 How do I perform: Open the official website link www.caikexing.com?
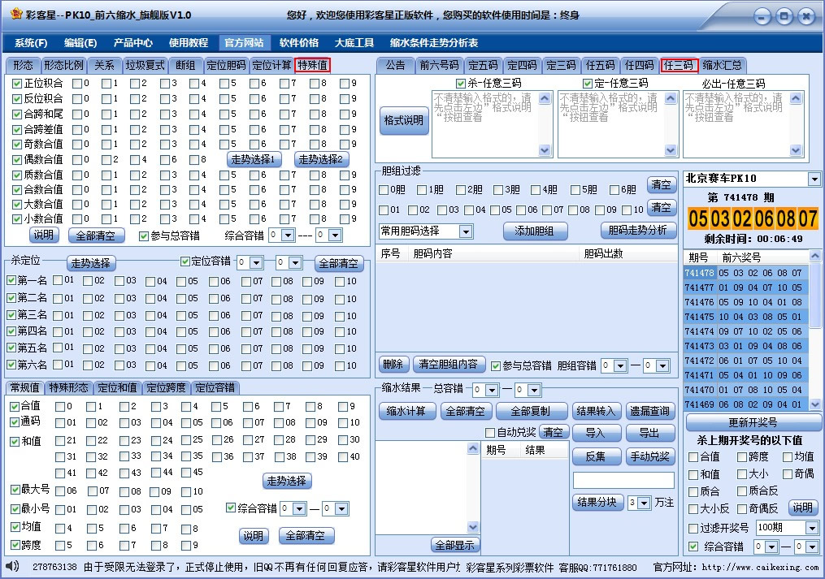point(760,567)
